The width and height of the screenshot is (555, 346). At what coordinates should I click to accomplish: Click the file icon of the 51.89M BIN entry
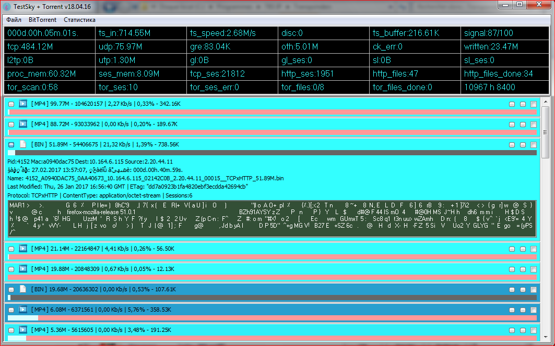[23, 144]
